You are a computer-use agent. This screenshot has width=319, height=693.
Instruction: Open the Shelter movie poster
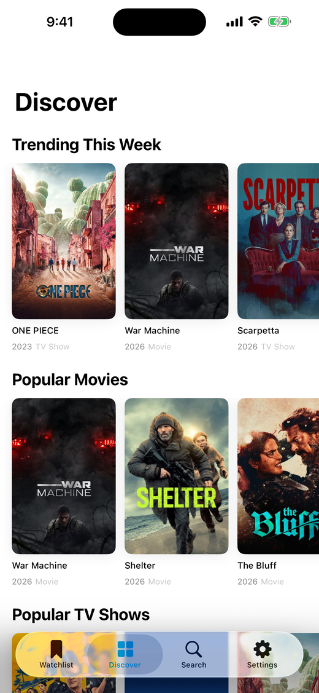[x=177, y=476]
